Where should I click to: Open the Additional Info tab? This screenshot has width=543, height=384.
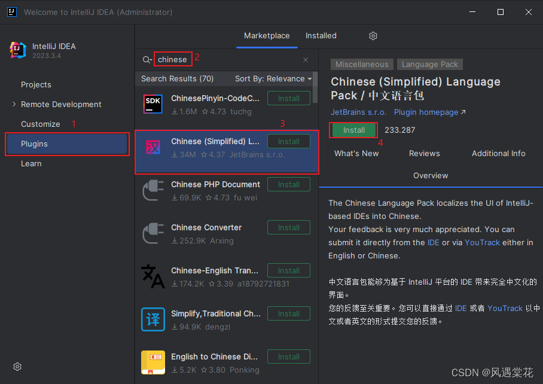pos(498,153)
